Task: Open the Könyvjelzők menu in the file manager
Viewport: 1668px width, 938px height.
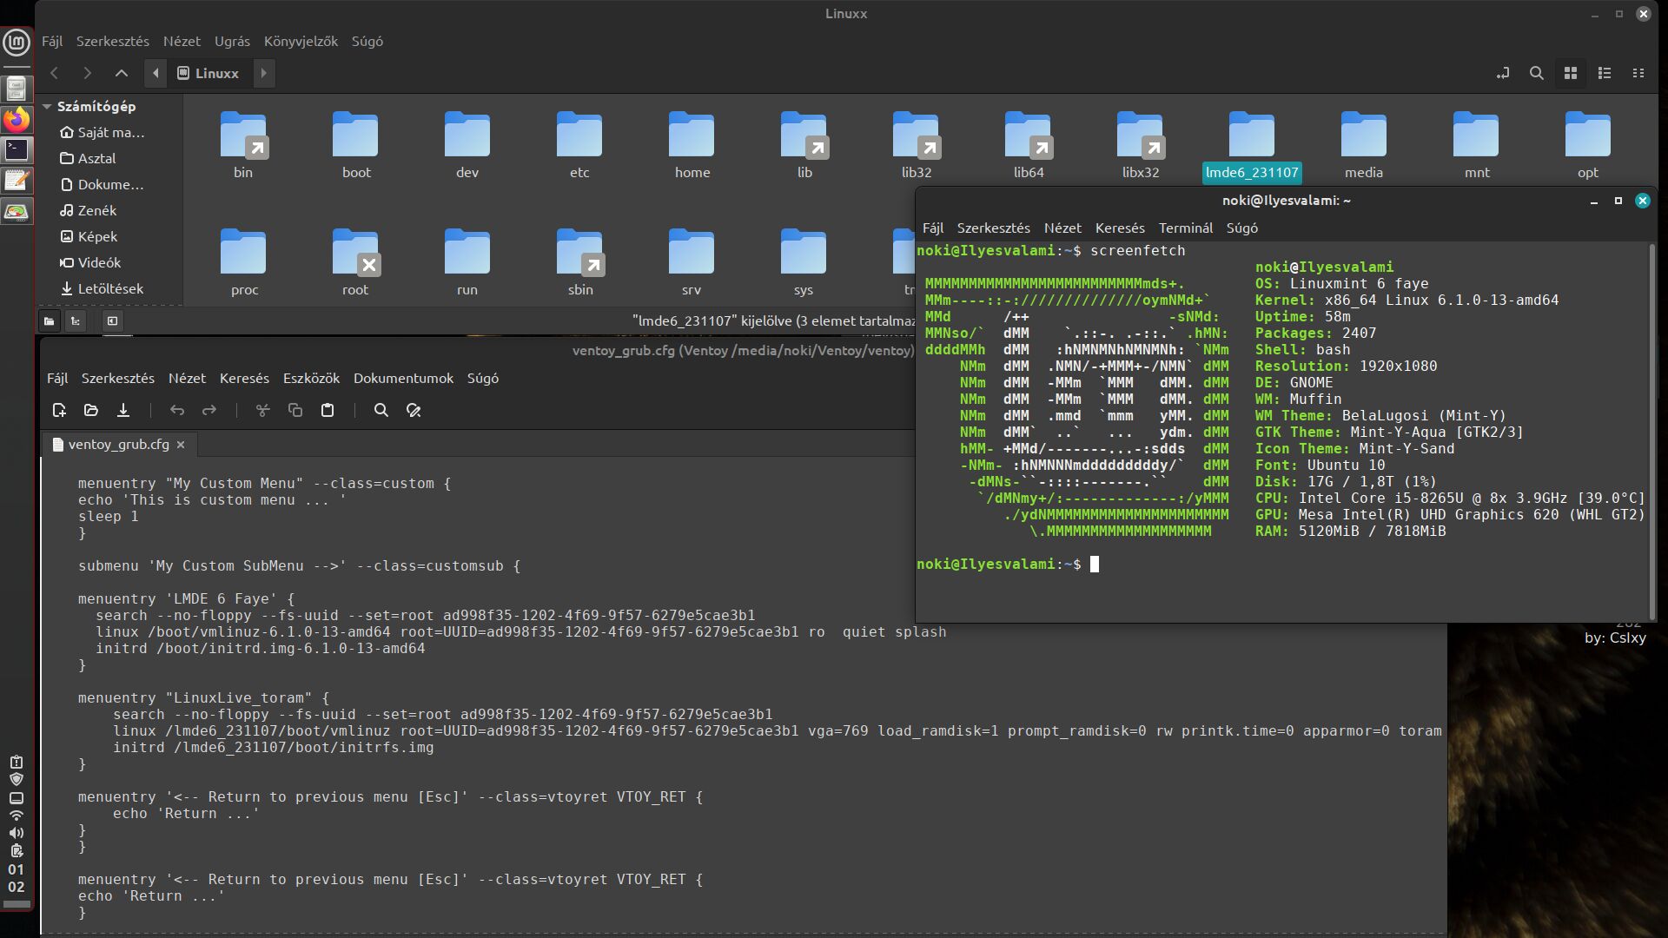Action: [x=301, y=42]
